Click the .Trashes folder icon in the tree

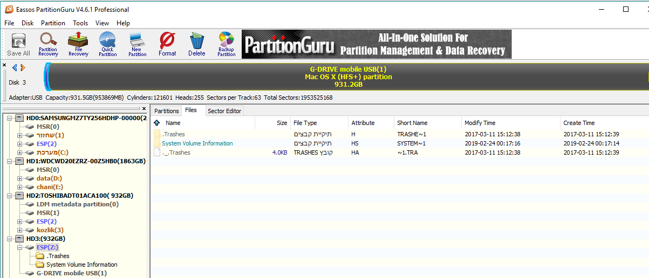40,256
